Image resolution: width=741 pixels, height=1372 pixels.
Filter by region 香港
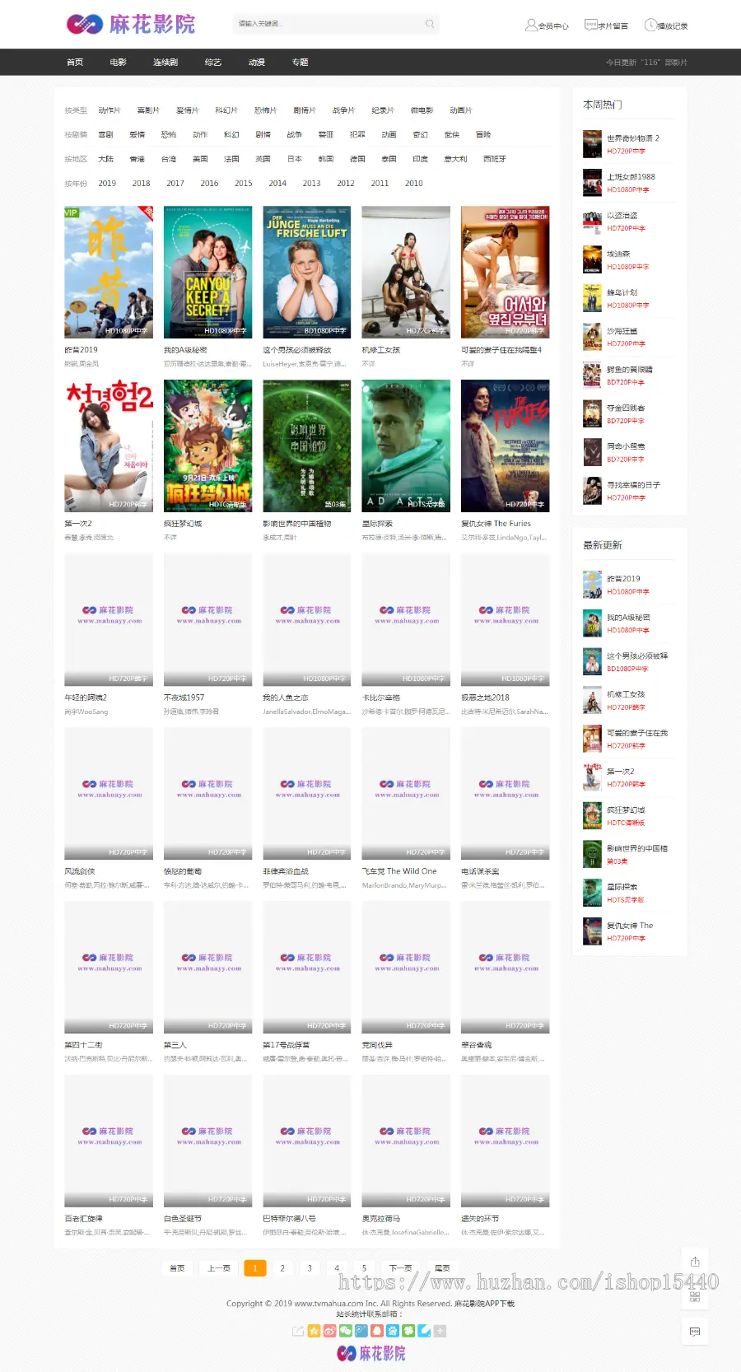coord(137,159)
